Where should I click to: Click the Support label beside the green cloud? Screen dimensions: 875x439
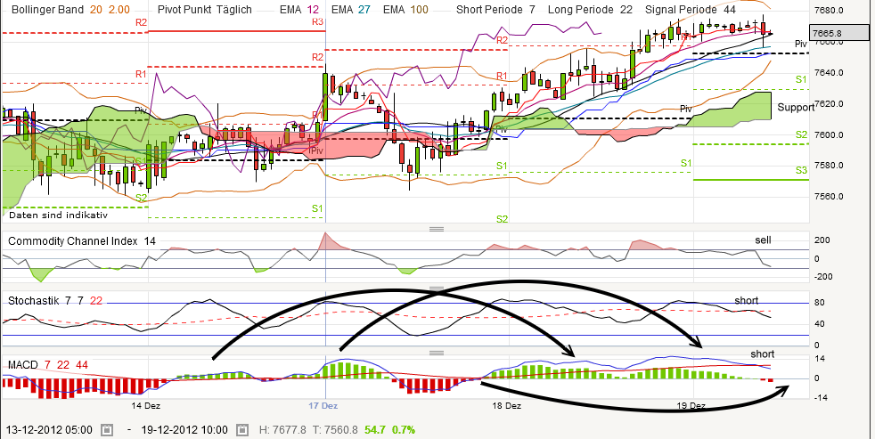[797, 107]
